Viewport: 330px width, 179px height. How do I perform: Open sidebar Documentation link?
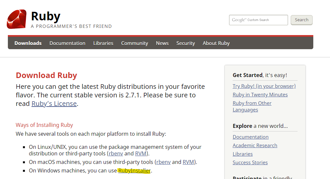251,137
